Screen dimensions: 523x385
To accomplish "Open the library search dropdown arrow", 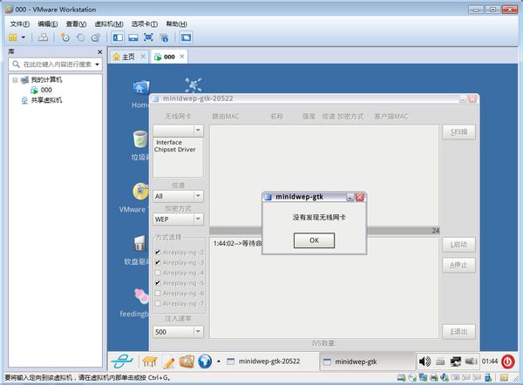I will (97, 64).
